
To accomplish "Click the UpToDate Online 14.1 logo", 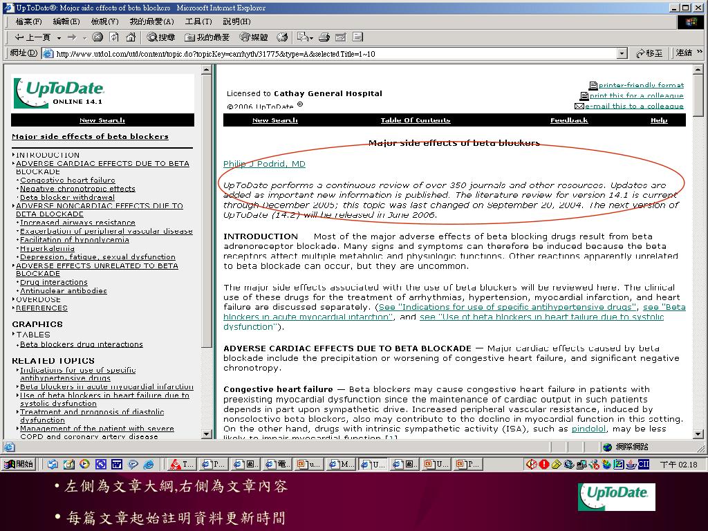I will coord(59,93).
